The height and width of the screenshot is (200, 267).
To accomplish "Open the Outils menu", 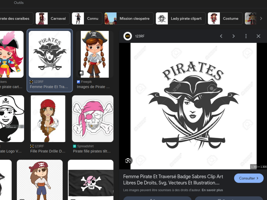I will point(19,3).
